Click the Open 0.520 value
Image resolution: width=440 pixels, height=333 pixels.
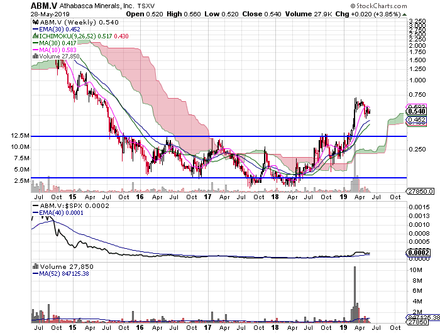click(144, 14)
